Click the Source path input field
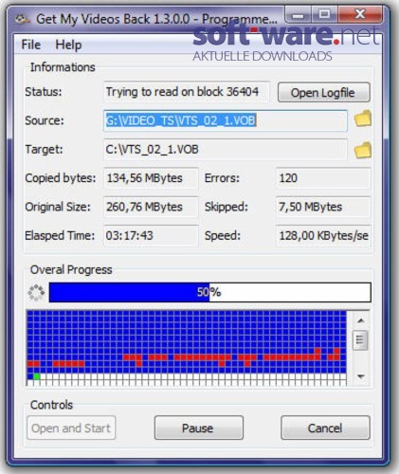 (x=226, y=120)
